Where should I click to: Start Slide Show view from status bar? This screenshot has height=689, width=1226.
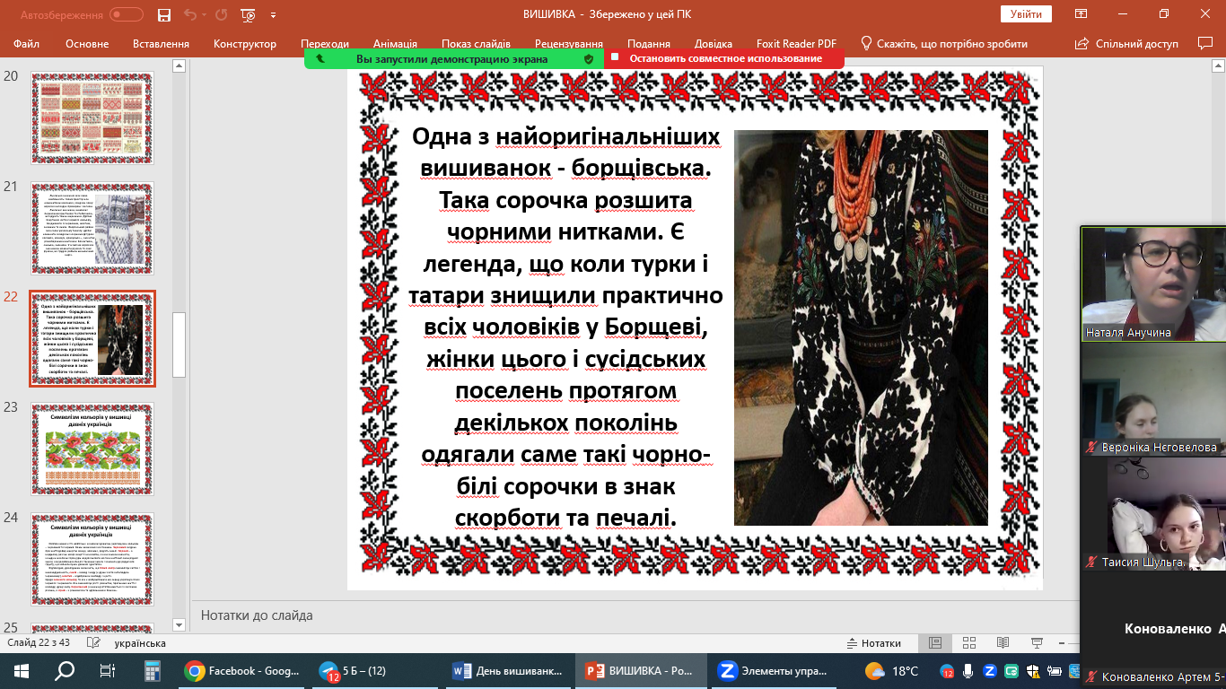(1038, 643)
